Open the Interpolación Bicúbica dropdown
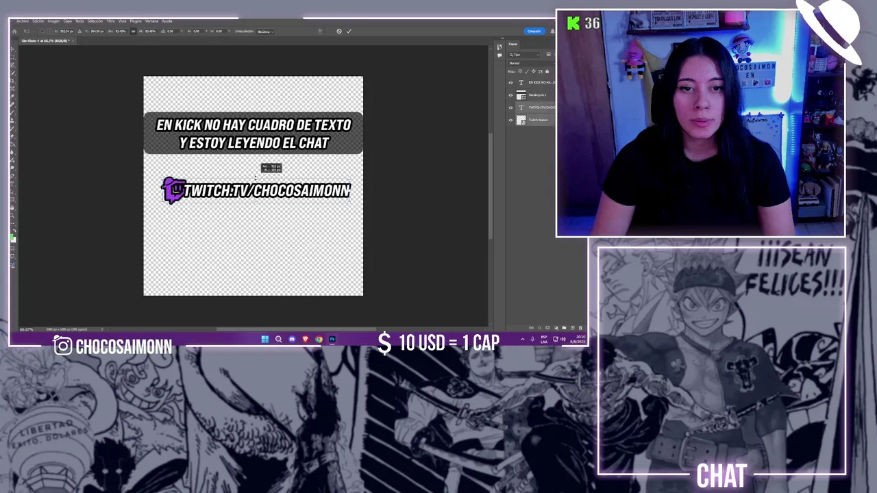Viewport: 877px width, 493px height. [264, 31]
